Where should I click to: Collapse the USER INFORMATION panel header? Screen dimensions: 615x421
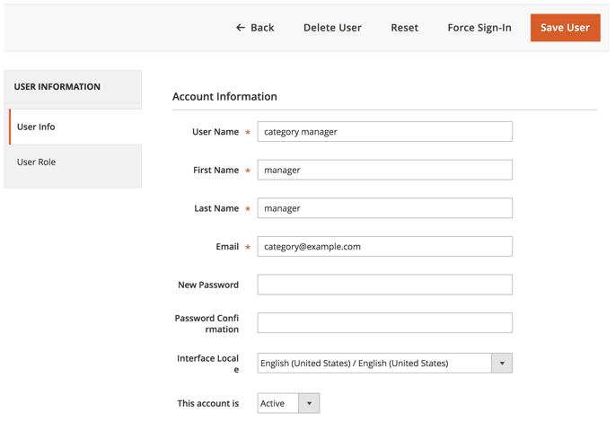point(74,87)
